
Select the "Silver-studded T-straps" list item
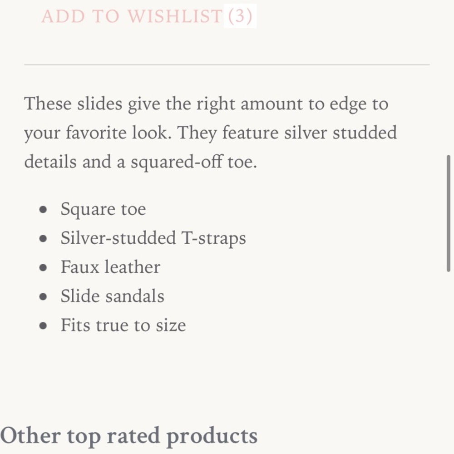click(153, 238)
